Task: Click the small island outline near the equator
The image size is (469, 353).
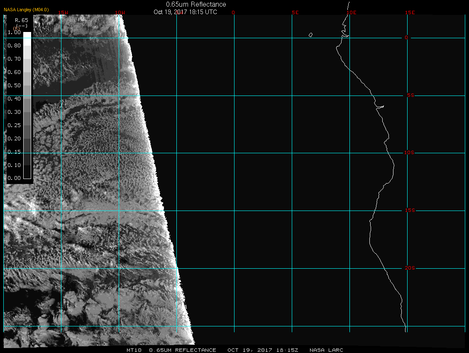Action: (310, 35)
